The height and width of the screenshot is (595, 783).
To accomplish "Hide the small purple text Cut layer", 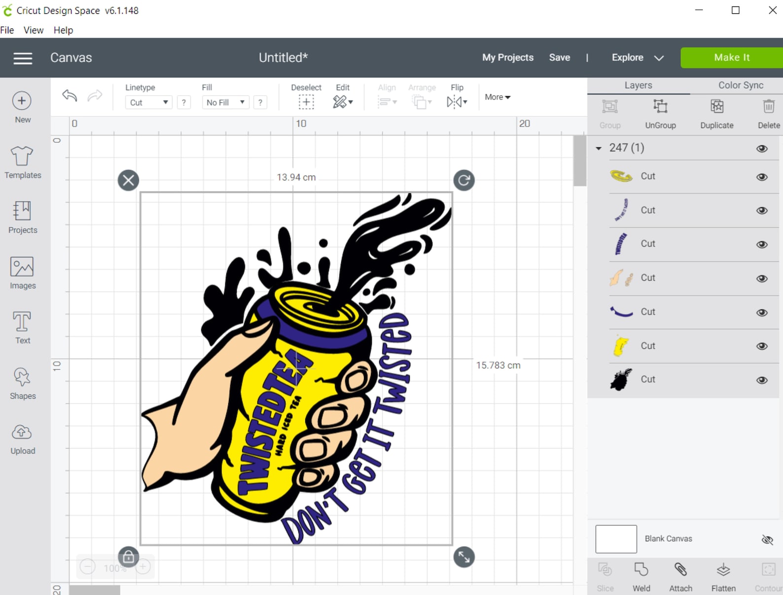I will click(x=762, y=210).
